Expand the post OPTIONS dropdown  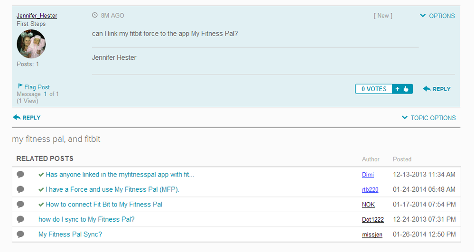click(x=437, y=16)
